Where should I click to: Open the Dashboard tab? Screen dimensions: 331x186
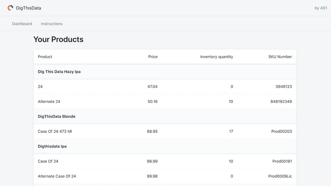click(22, 24)
